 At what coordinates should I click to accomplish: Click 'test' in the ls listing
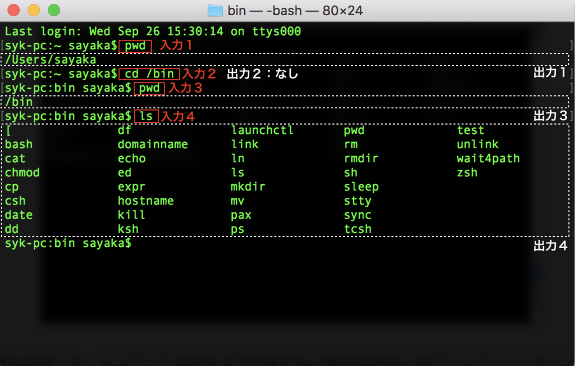pos(471,130)
